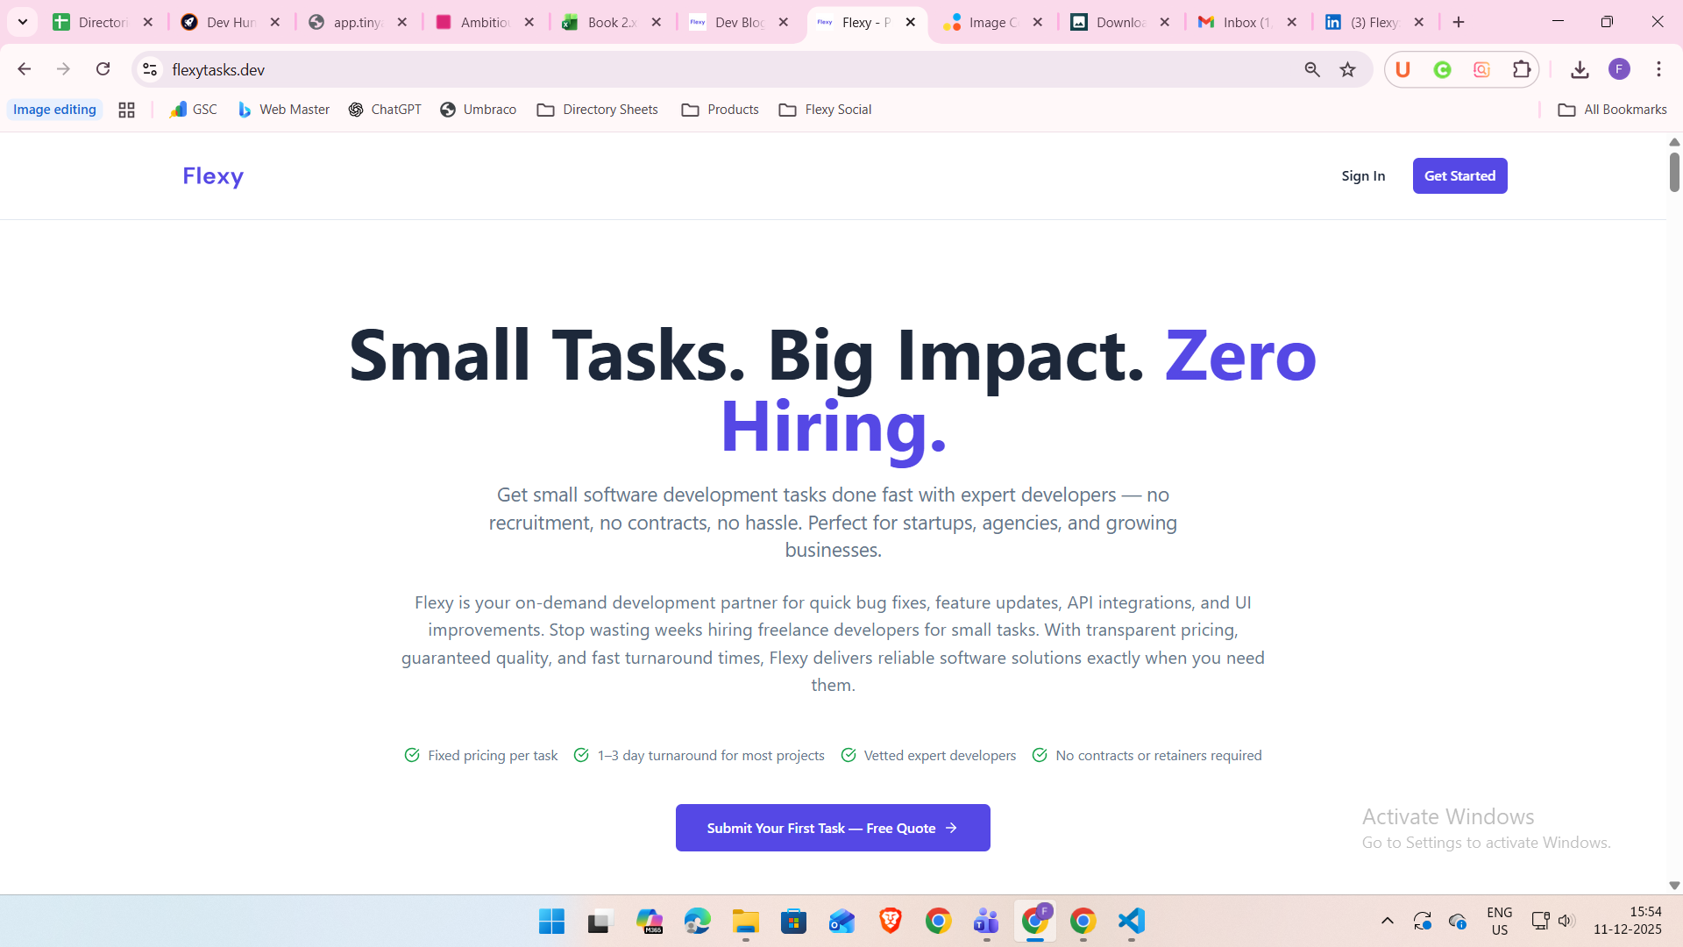1683x947 pixels.
Task: Open the apps grid icon in the bookmarks bar
Action: [126, 110]
